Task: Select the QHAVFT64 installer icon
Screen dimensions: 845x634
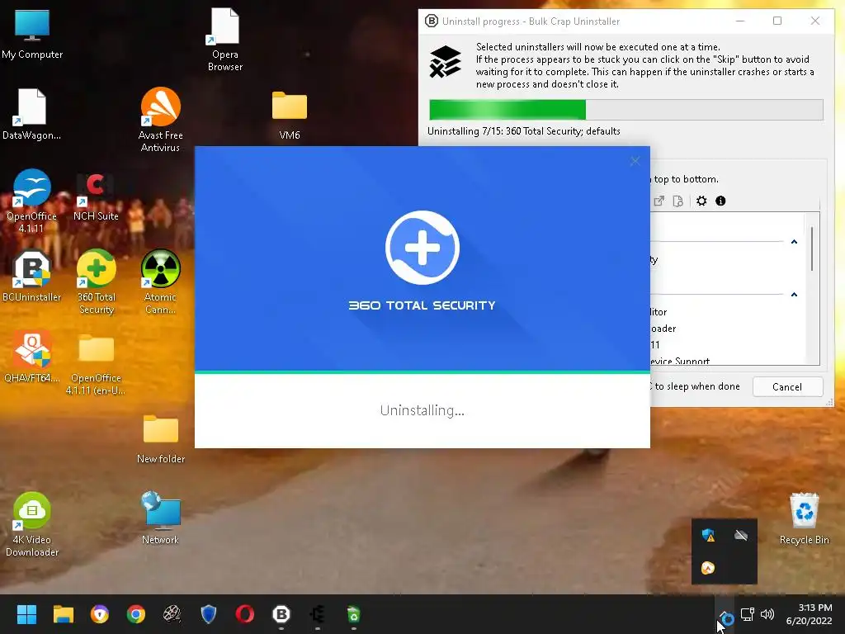Action: pos(32,357)
